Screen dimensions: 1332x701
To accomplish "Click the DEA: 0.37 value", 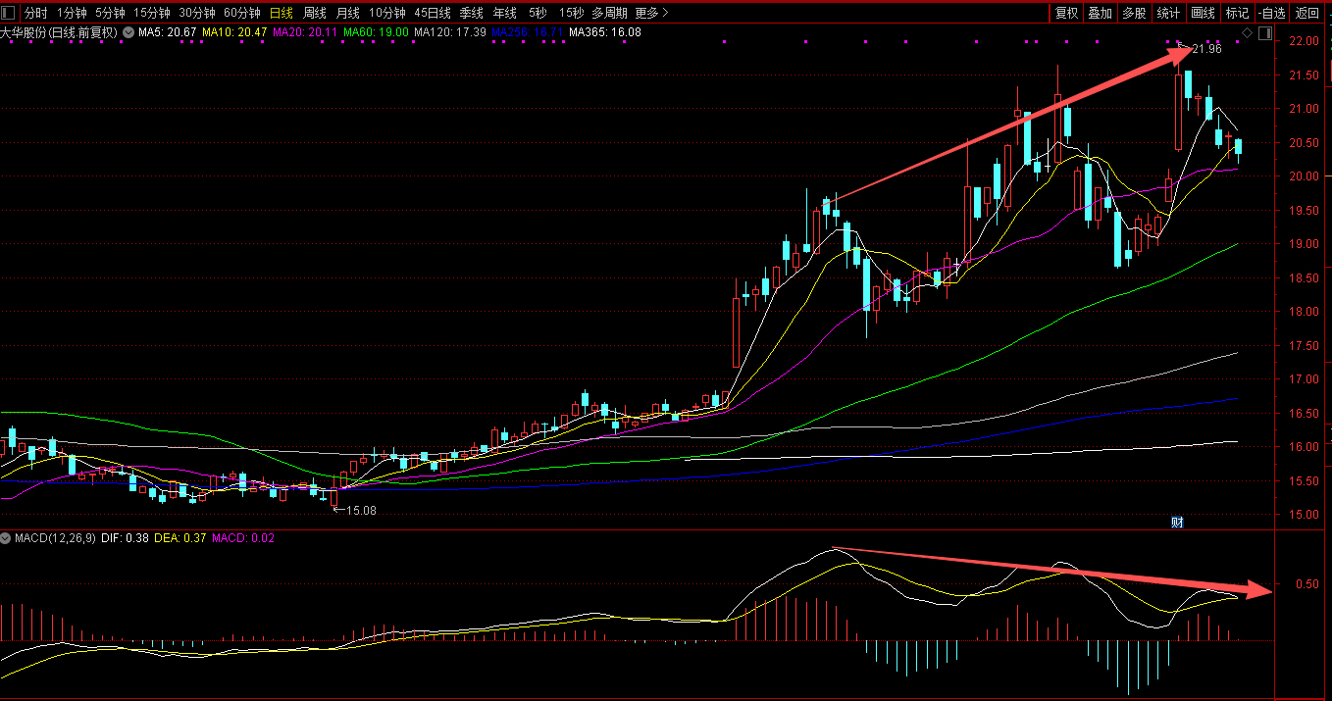I will pos(181,538).
